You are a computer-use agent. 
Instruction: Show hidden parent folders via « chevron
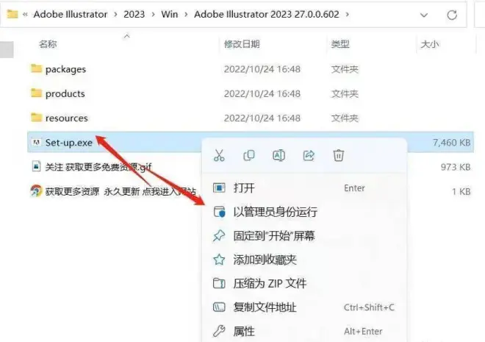[x=26, y=14]
